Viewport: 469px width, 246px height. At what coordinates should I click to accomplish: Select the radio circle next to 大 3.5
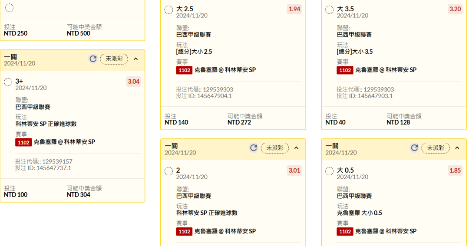[329, 10]
